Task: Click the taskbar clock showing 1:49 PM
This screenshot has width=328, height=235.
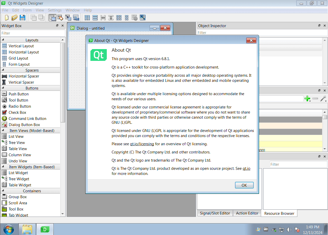Action: coord(312,227)
